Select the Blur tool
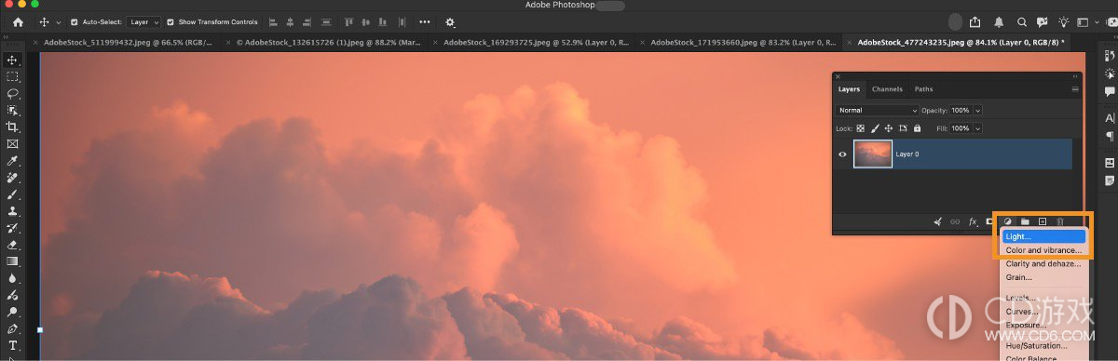 coord(13,278)
